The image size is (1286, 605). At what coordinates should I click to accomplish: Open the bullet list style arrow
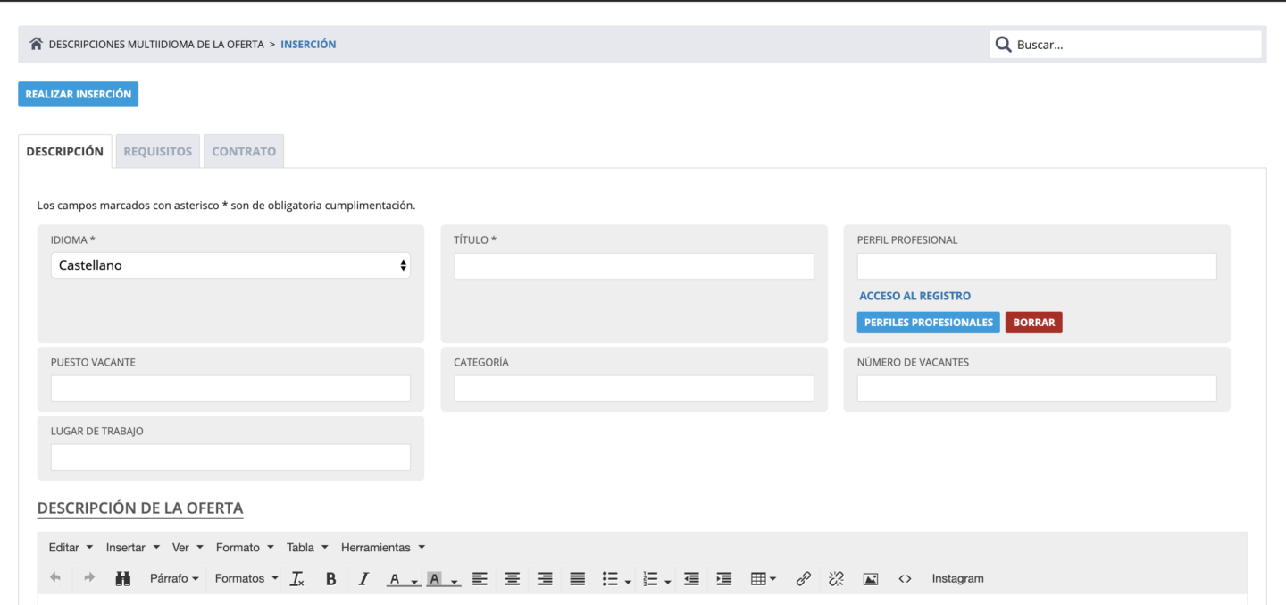[x=628, y=581]
